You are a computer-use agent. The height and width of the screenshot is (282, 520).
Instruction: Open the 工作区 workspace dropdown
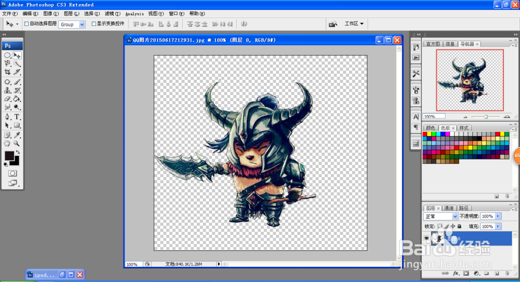[x=354, y=23]
